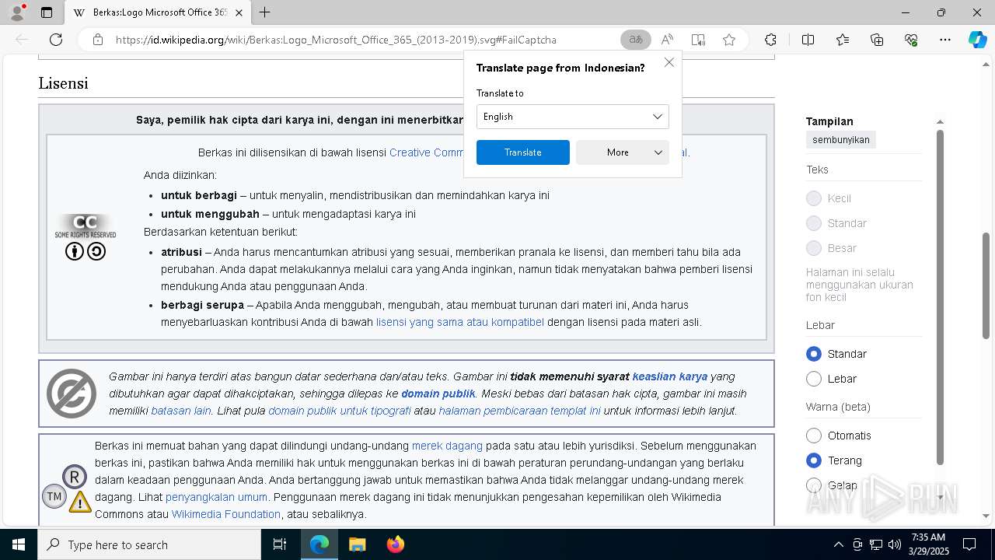995x560 pixels.
Task: Open the Wikimedia Foundation link
Action: click(226, 514)
